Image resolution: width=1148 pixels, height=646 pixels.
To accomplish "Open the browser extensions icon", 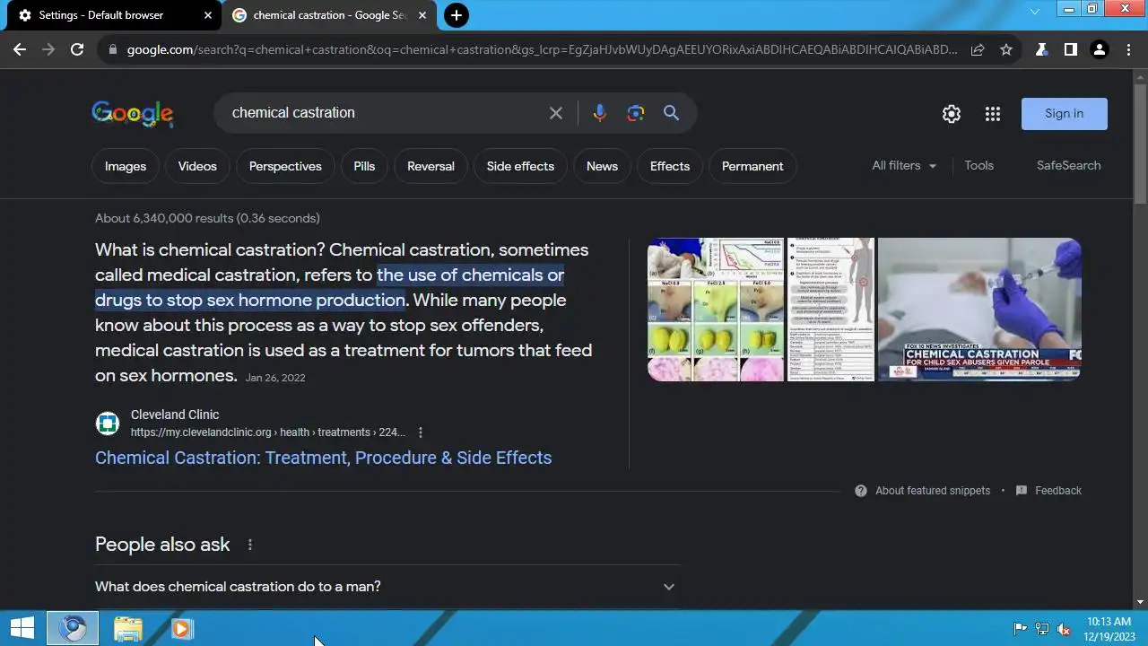I will click(1041, 49).
